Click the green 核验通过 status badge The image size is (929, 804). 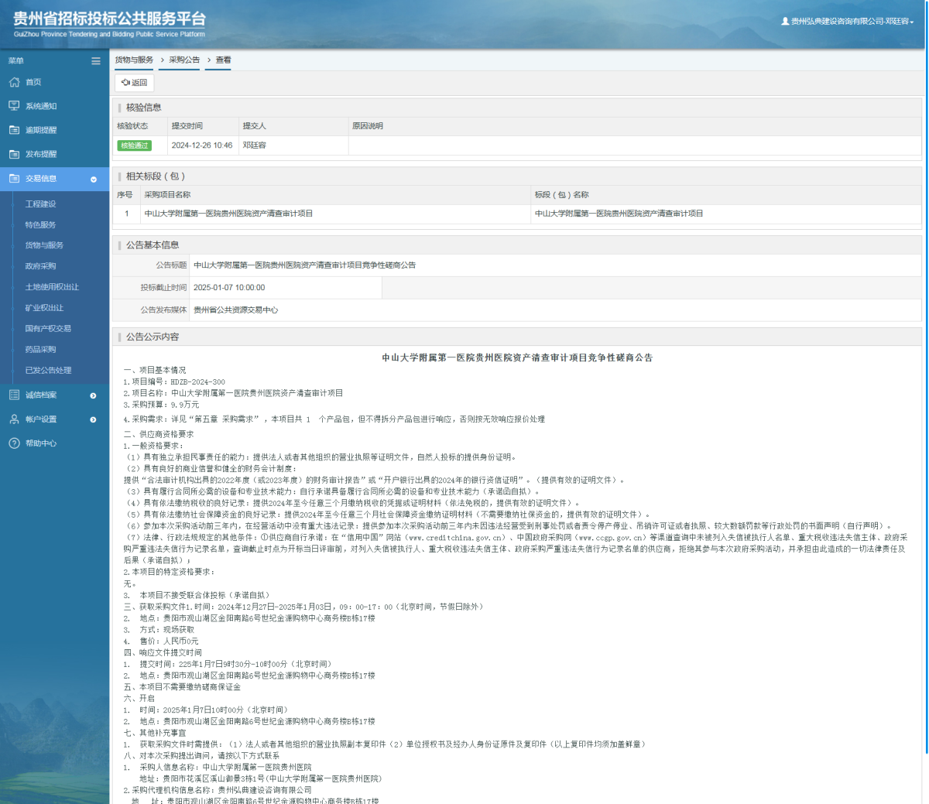tap(134, 145)
